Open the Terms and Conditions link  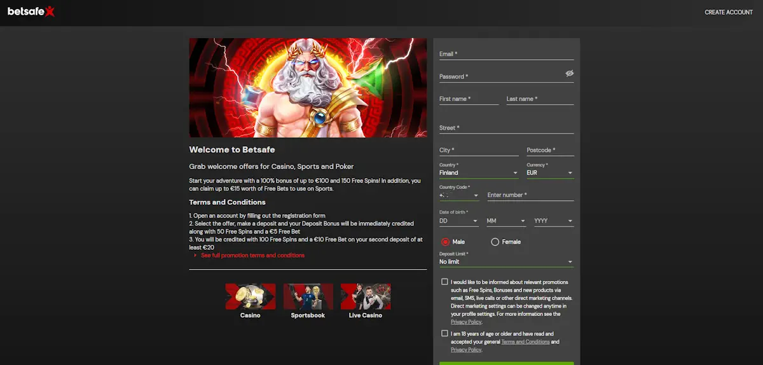tap(525, 342)
